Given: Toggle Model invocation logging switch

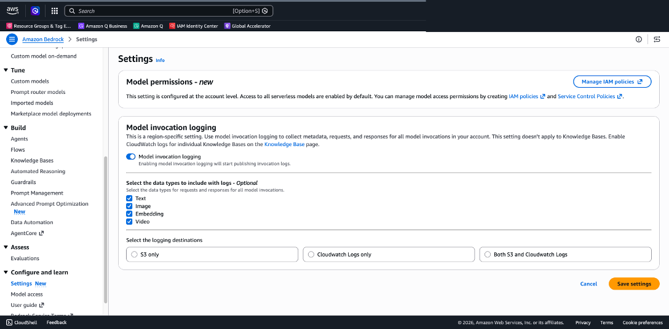Looking at the screenshot, I should 130,157.
